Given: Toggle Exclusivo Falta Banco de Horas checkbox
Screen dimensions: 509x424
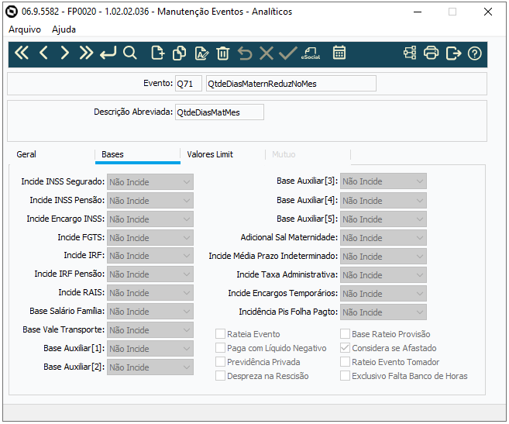Looking at the screenshot, I should (345, 376).
